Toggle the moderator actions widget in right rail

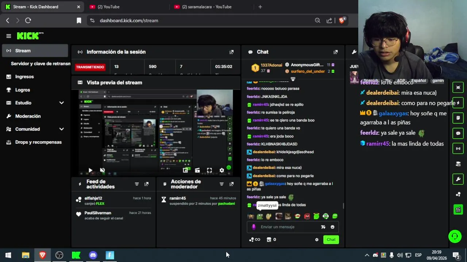(458, 118)
